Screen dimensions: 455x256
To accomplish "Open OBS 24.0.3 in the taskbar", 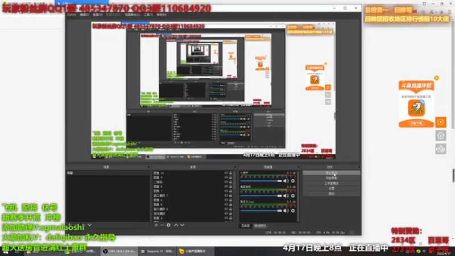I will (119, 251).
